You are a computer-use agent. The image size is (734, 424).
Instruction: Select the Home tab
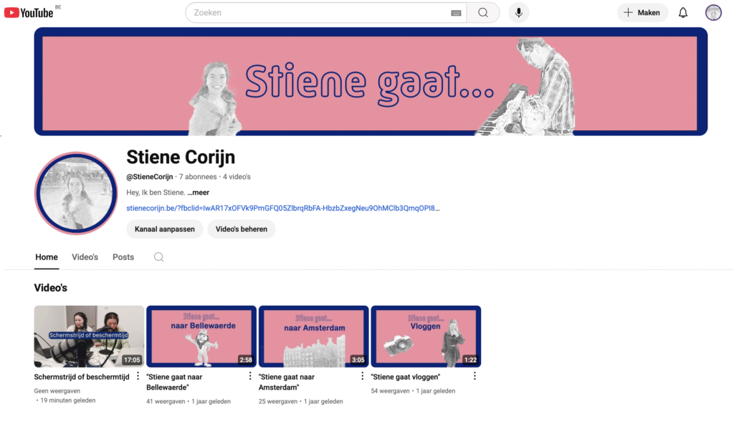pos(47,257)
